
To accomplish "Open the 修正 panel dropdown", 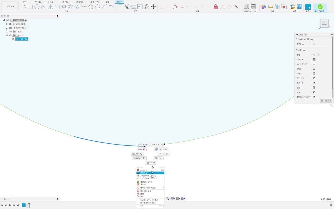I will 136,11.
